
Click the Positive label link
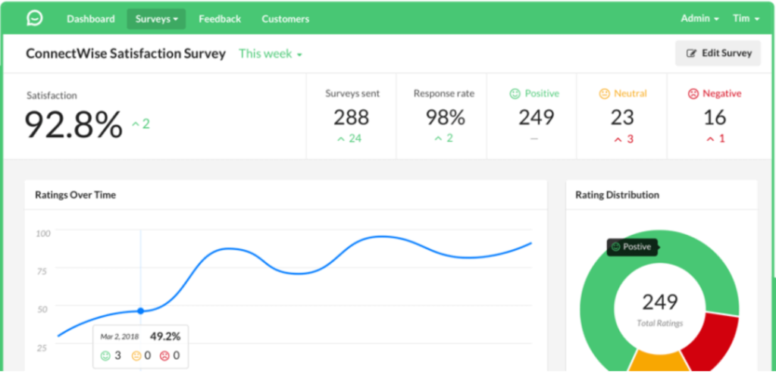point(542,93)
